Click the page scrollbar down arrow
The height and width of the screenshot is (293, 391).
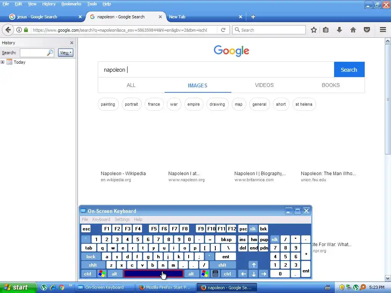pos(388,278)
